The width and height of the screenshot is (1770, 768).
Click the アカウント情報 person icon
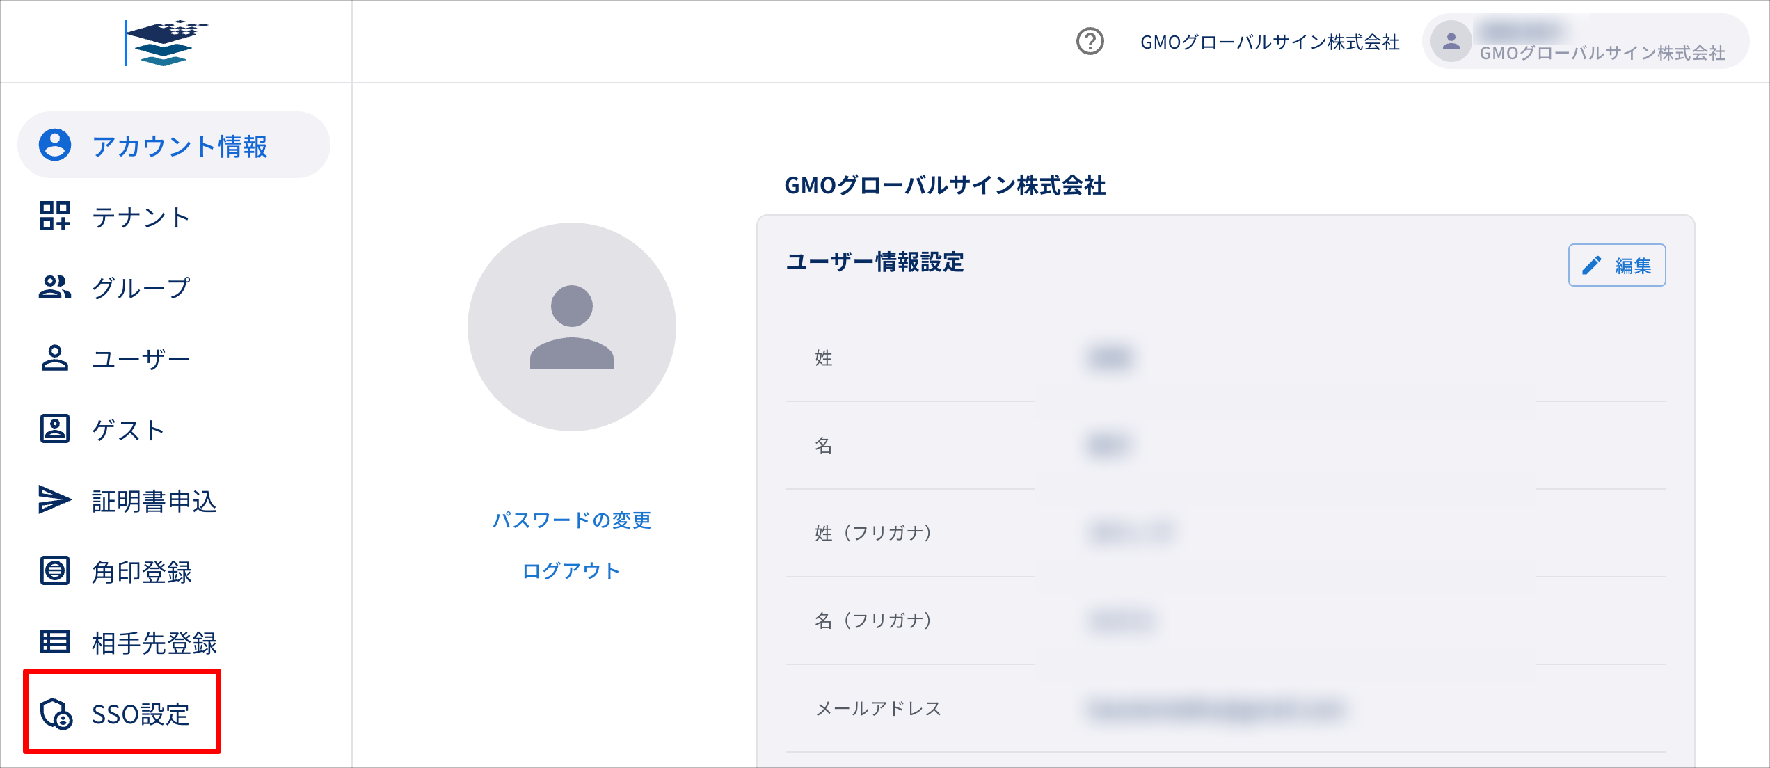click(x=55, y=145)
